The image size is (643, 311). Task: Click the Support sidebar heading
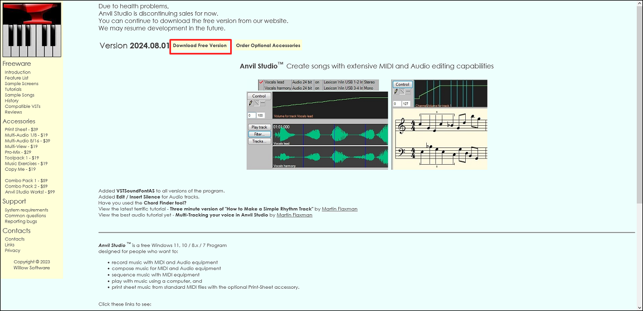click(x=14, y=201)
